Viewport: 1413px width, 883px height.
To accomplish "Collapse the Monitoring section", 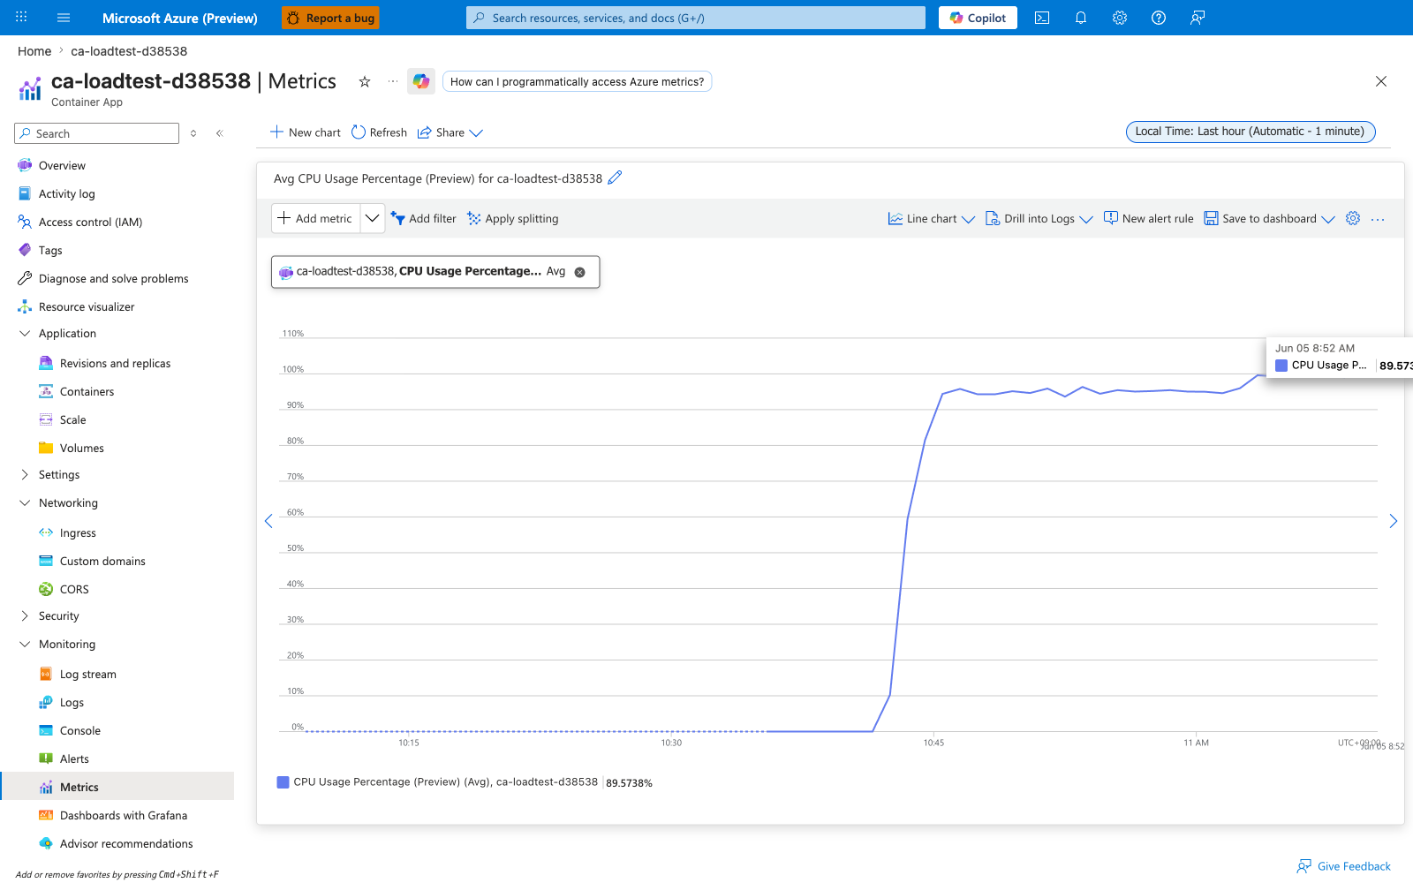I will tap(25, 645).
